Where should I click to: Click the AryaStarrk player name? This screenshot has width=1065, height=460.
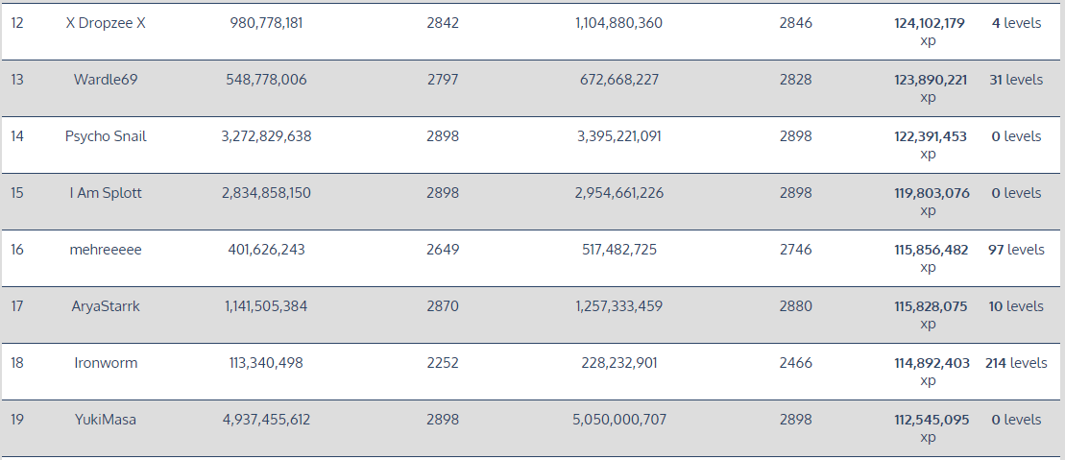coord(106,306)
